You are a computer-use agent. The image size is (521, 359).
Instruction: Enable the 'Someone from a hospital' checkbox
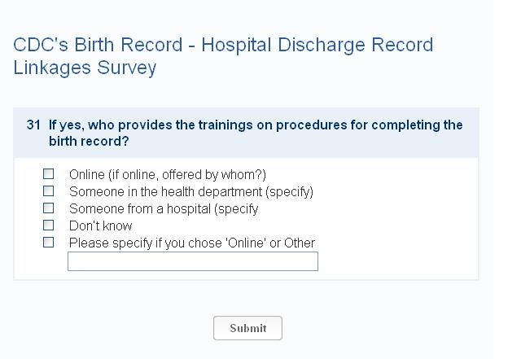tap(49, 208)
